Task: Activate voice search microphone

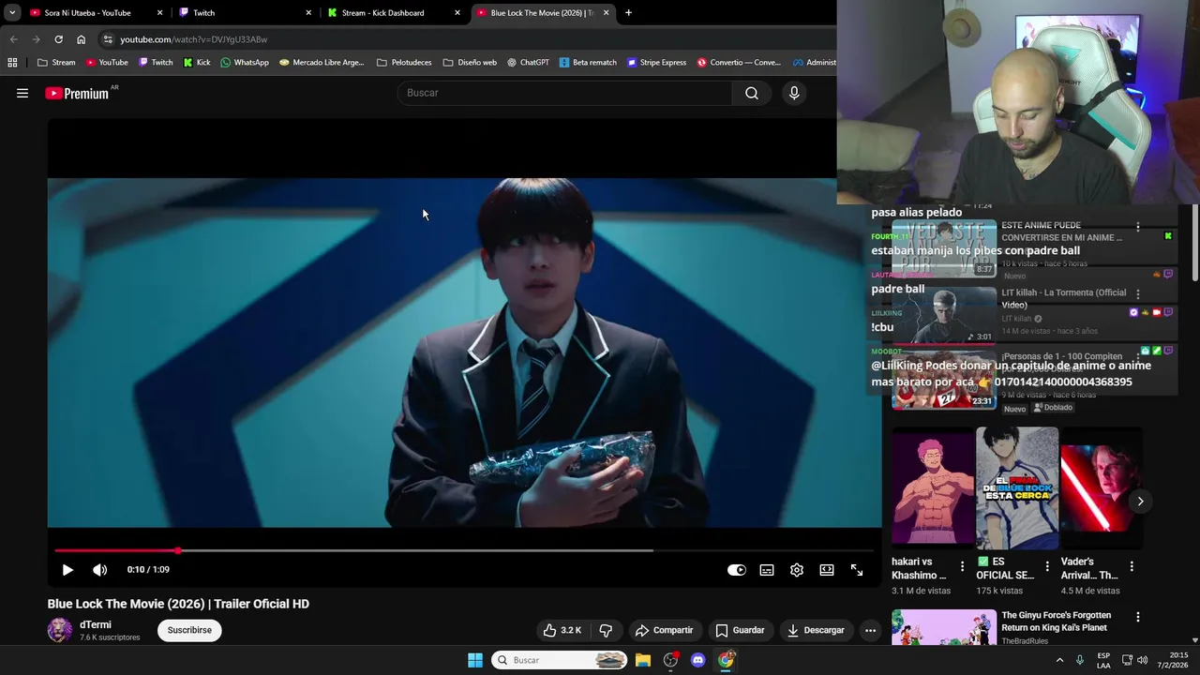Action: tap(794, 93)
